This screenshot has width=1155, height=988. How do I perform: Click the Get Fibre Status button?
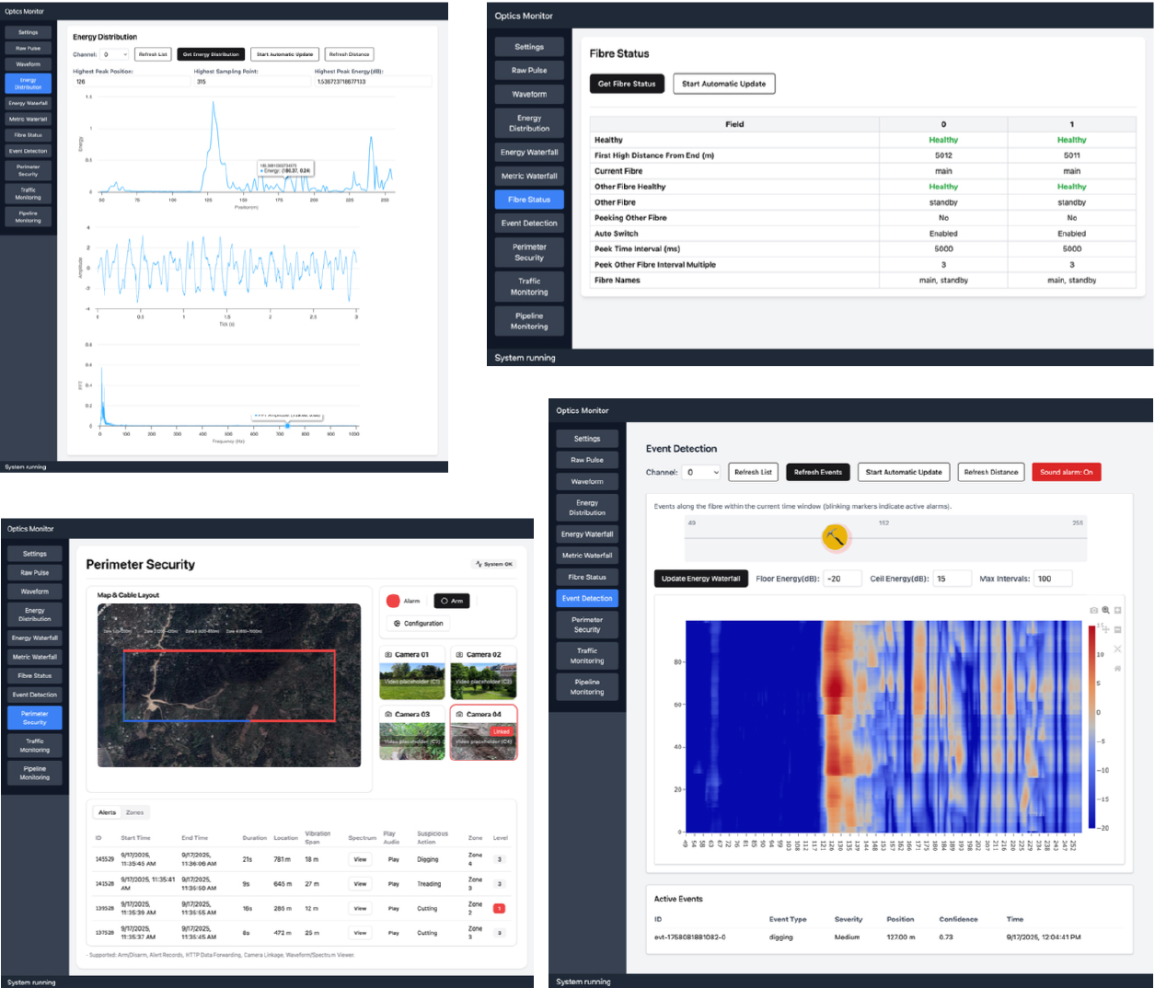click(627, 84)
